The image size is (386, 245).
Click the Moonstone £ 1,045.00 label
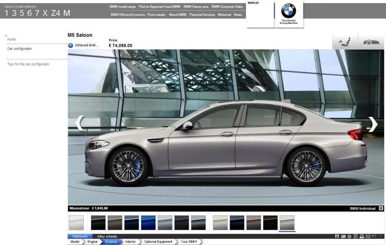[x=89, y=208]
